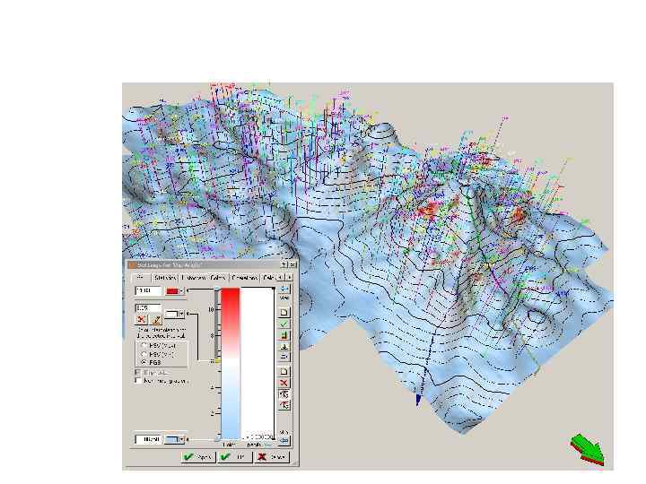Click the maximum value input field at top
Image resolution: width=646 pixels, height=484 pixels.
click(x=148, y=291)
